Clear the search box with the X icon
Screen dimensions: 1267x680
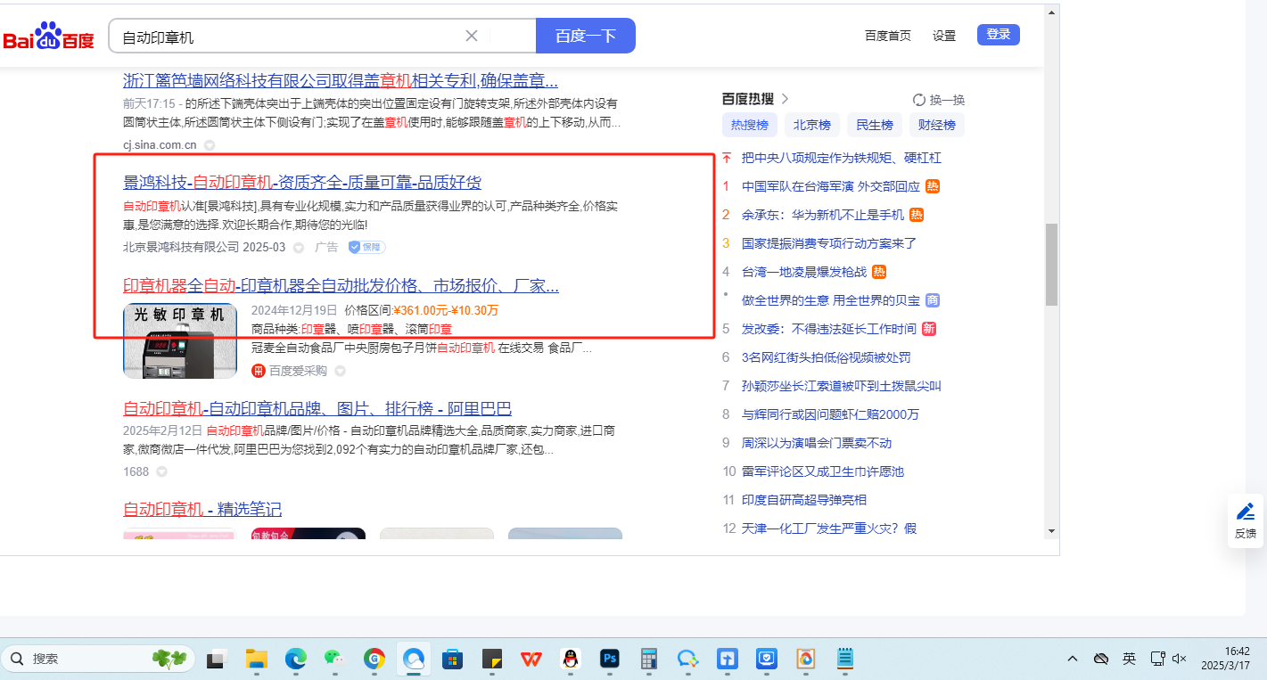pyautogui.click(x=472, y=36)
